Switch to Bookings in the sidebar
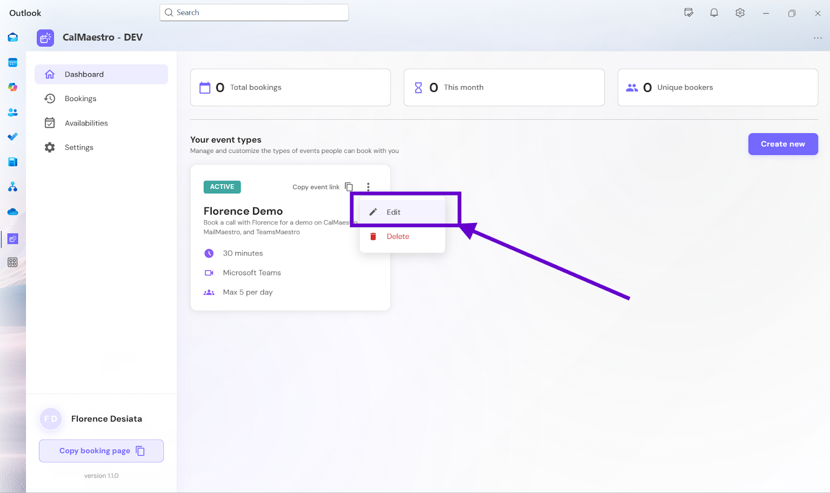 (x=101, y=98)
